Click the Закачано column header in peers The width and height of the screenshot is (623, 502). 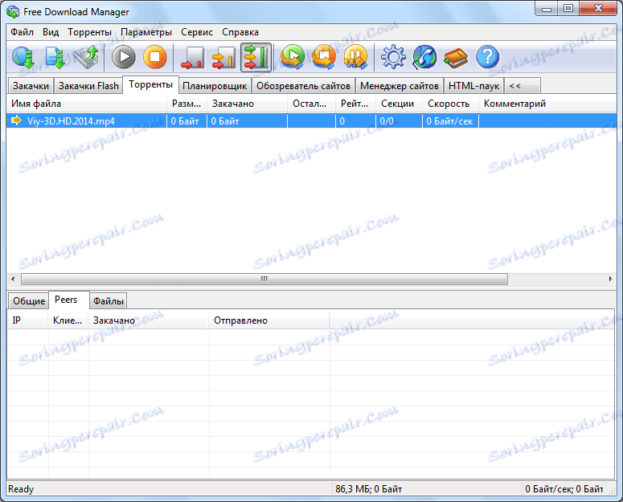(149, 320)
